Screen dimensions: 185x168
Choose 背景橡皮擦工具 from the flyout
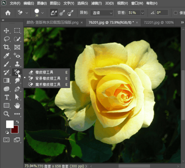click(46, 78)
